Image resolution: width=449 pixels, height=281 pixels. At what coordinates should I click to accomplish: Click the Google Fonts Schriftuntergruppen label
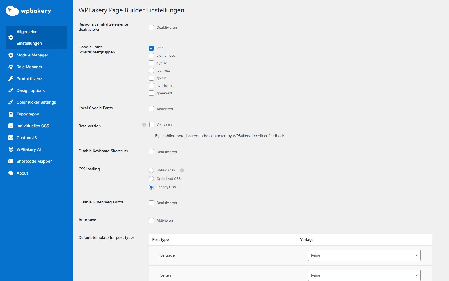pos(97,49)
